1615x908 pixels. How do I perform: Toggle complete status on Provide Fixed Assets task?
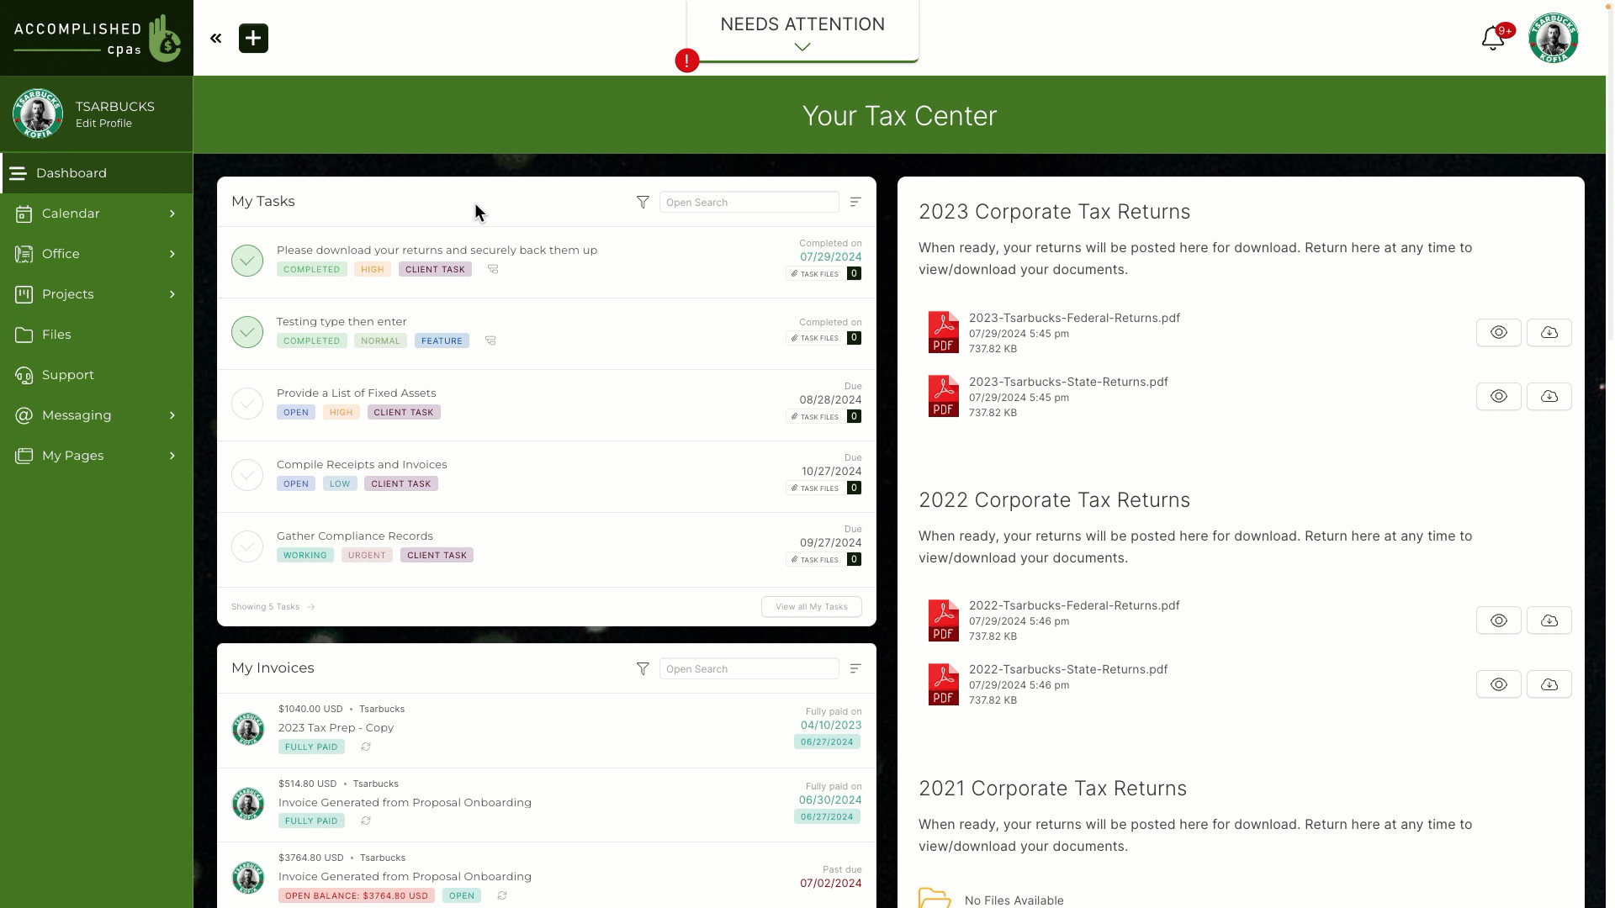(247, 403)
